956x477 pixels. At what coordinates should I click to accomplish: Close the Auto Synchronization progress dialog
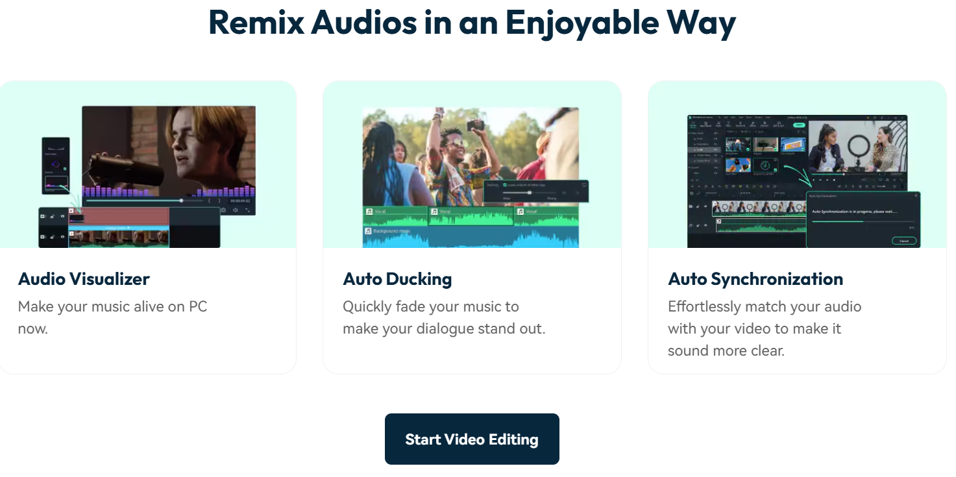916,195
